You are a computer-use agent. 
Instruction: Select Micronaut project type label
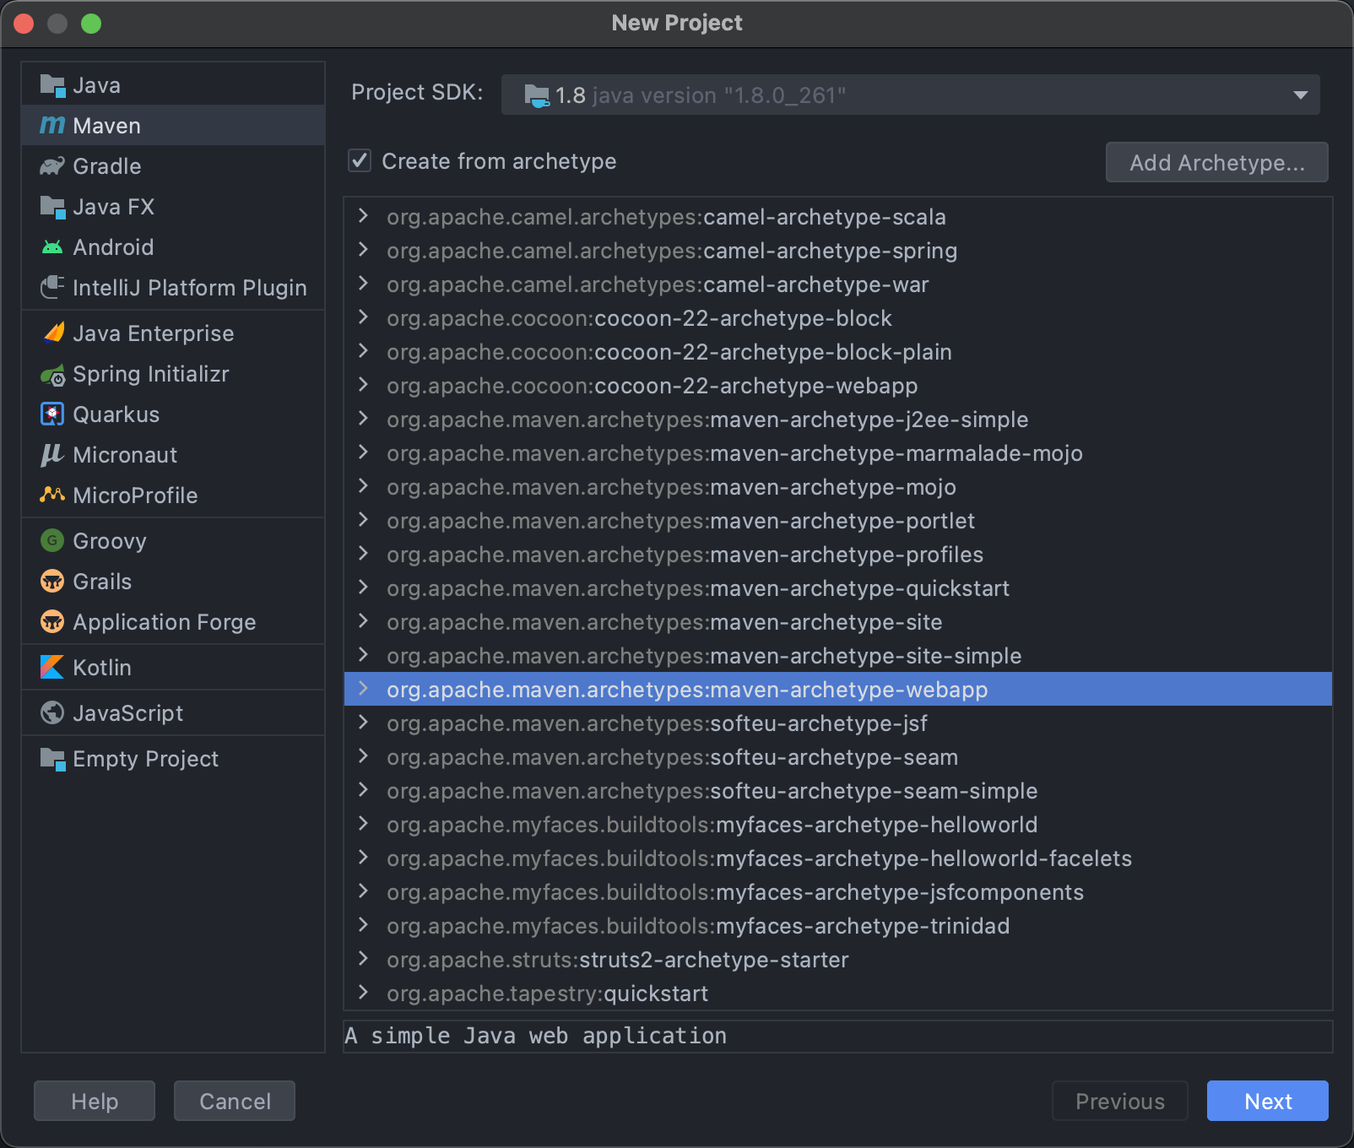pyautogui.click(x=125, y=455)
